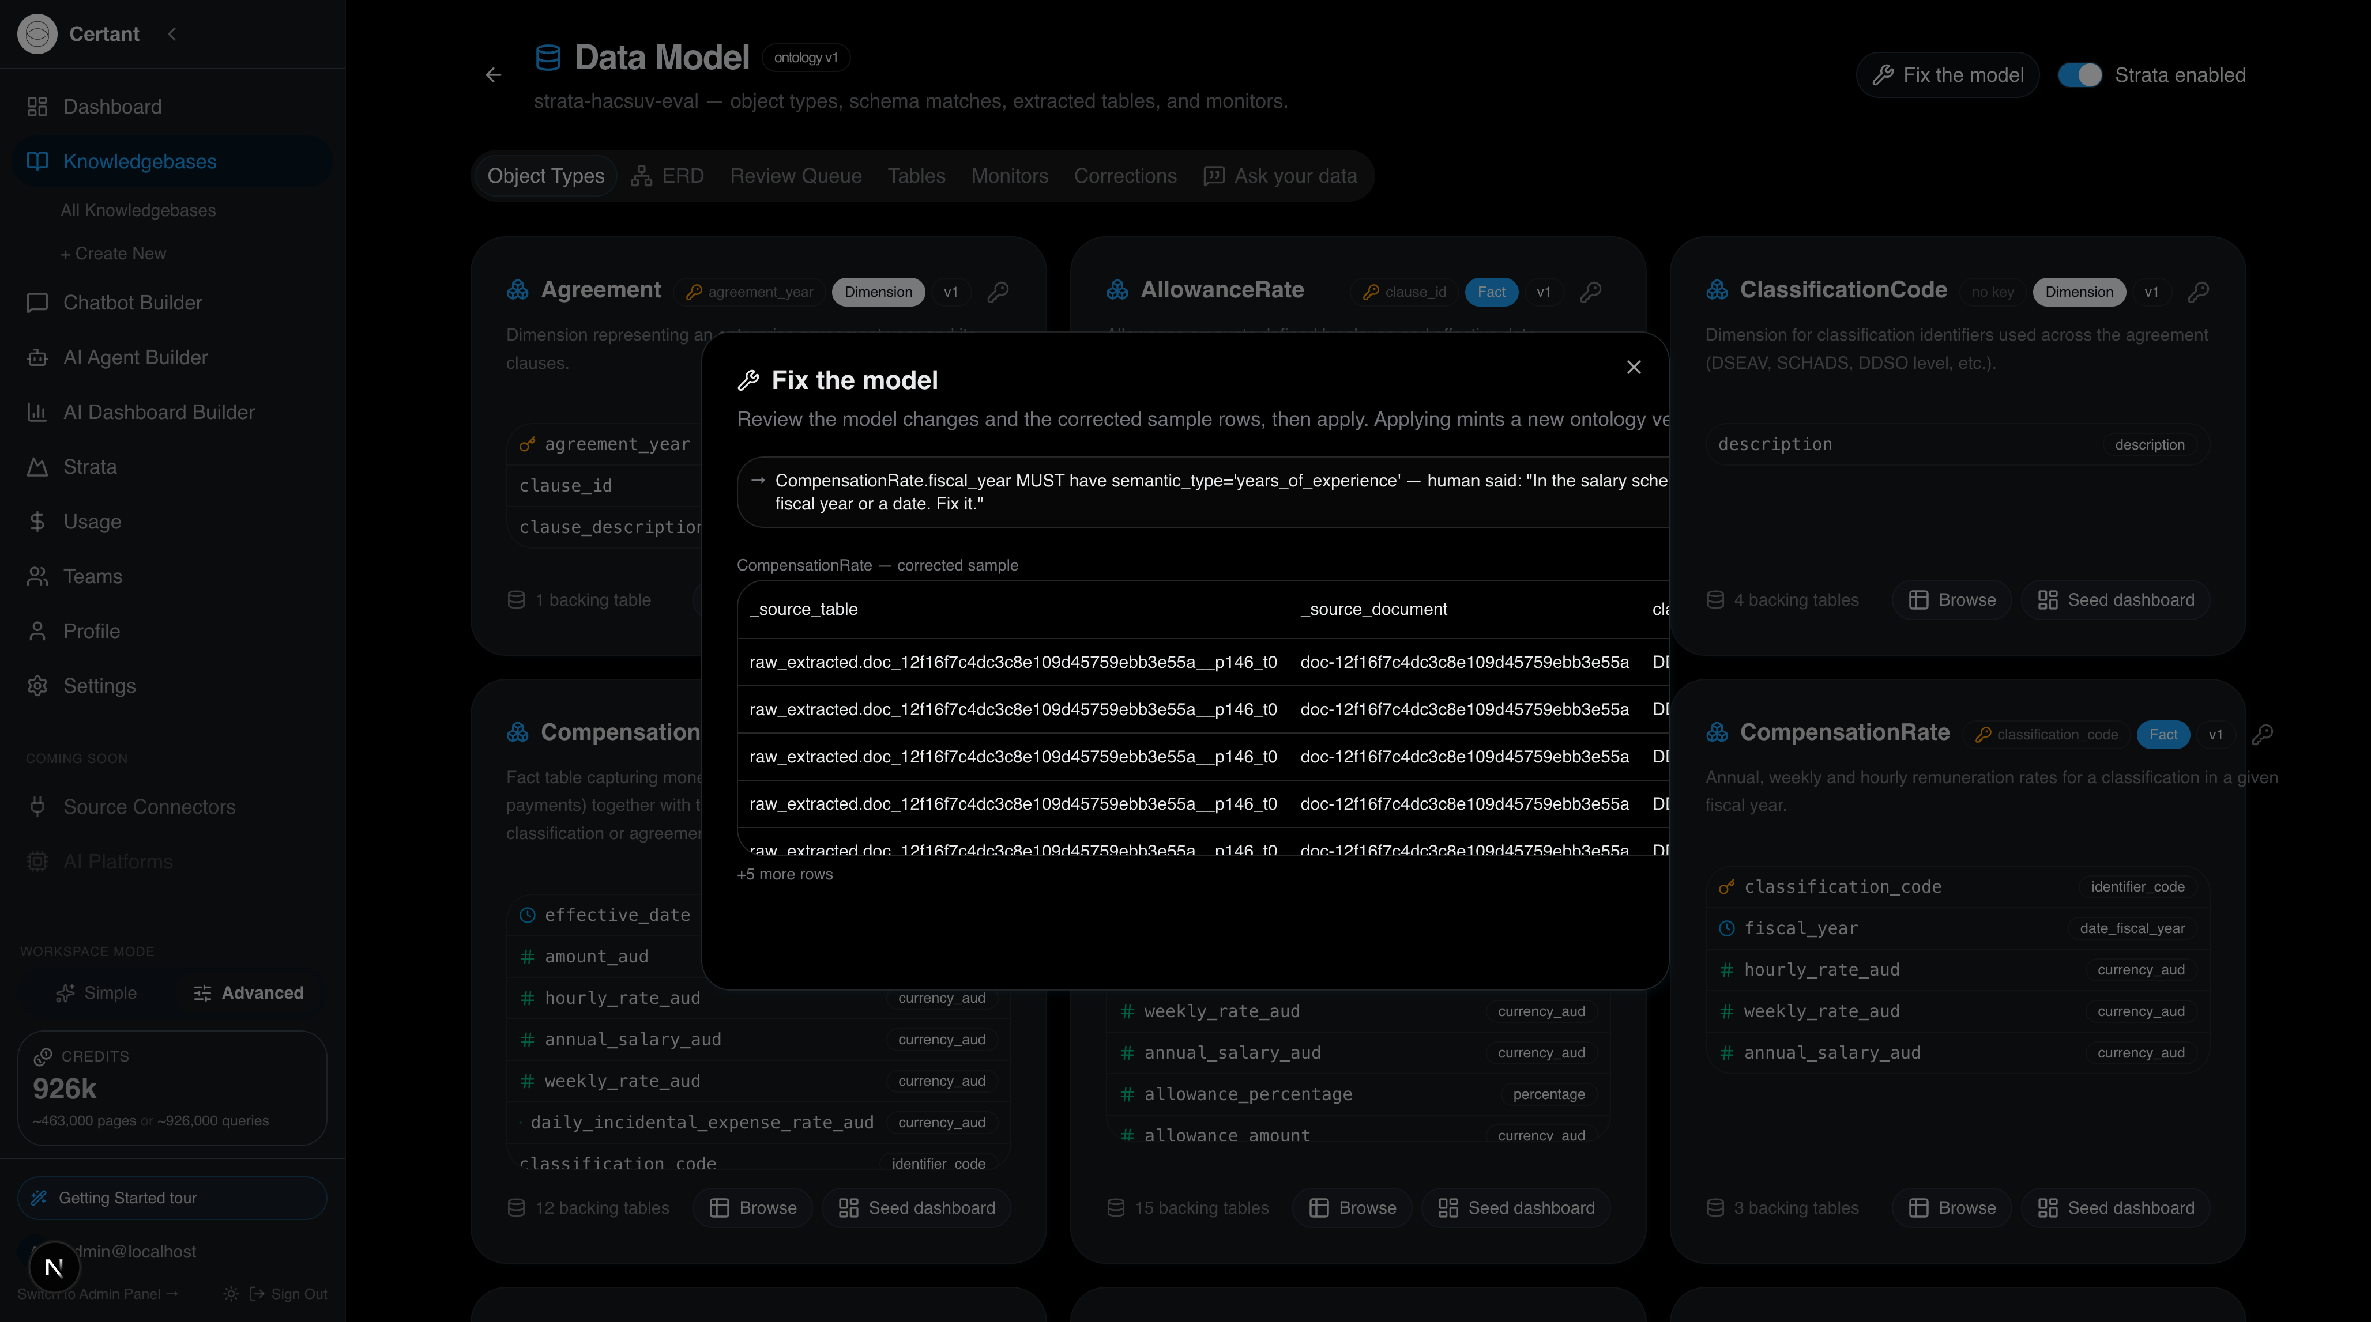Collapse the sidebar with the chevron
The image size is (2371, 1322).
coord(172,34)
